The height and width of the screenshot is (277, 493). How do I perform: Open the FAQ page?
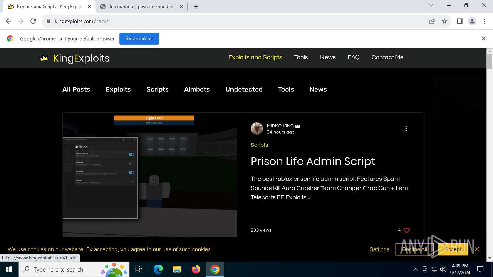354,57
